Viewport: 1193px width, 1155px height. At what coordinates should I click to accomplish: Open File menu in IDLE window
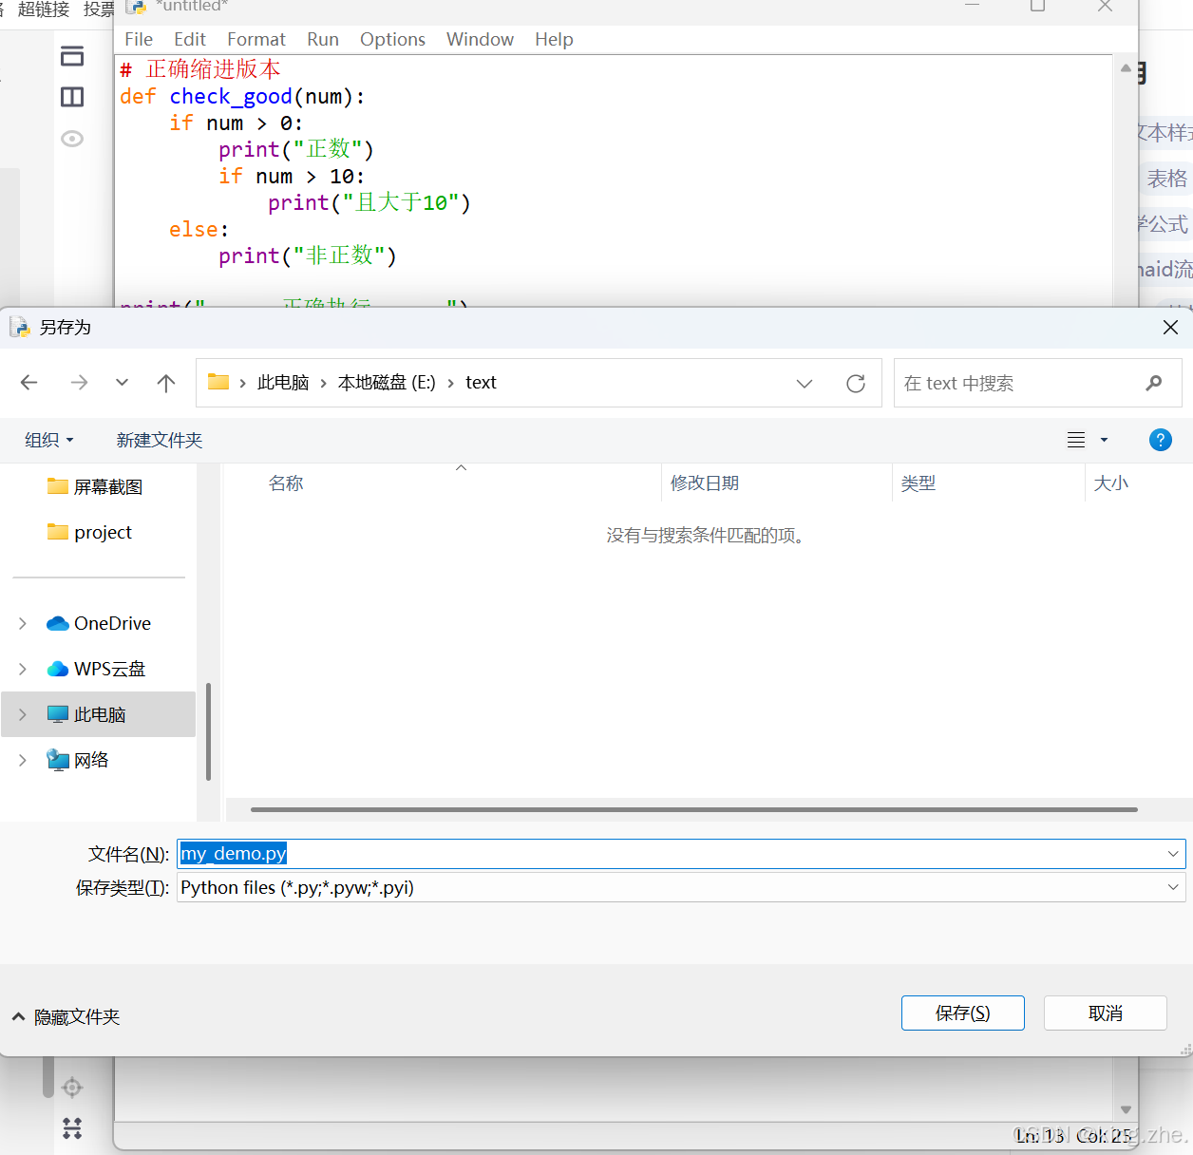[x=139, y=40]
